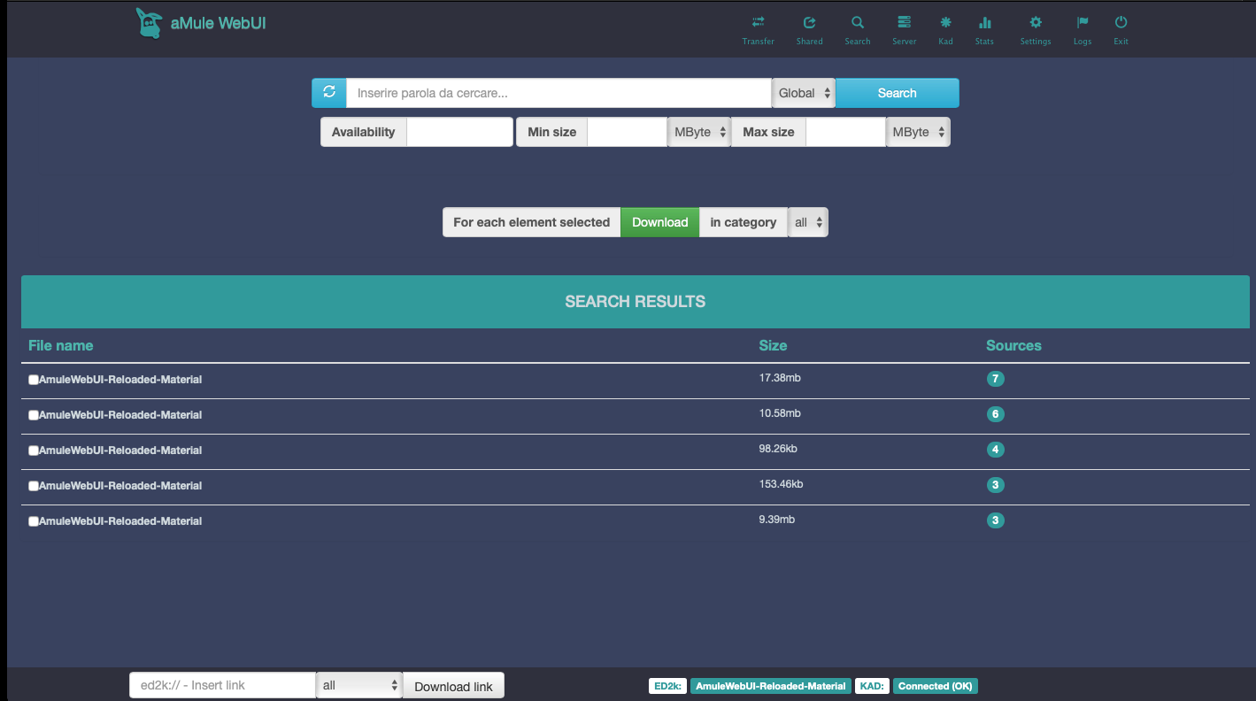Click the 17.38mb size value
The height and width of the screenshot is (701, 1256).
(780, 378)
